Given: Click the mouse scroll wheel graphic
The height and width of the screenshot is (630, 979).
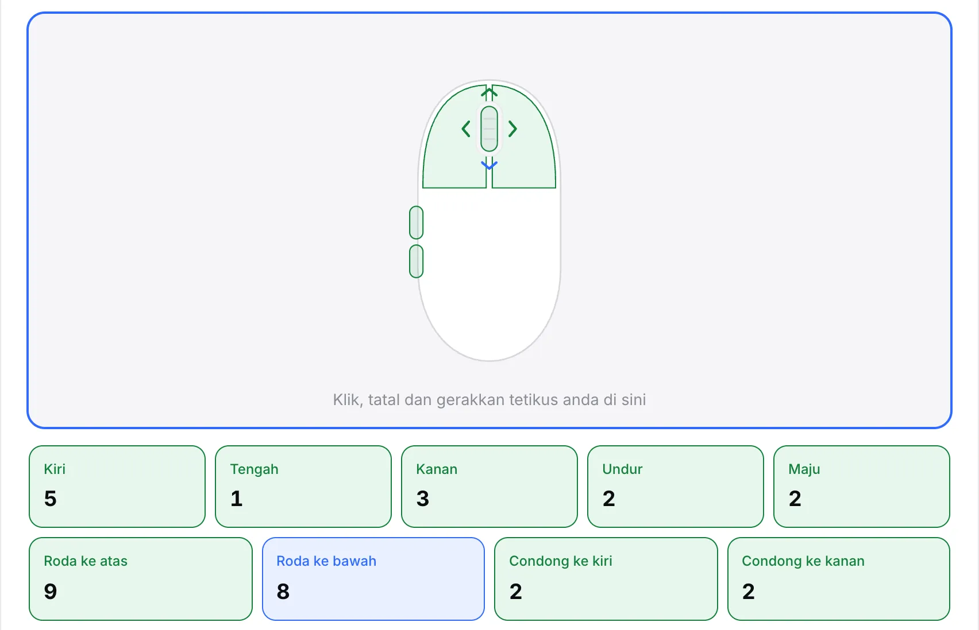Looking at the screenshot, I should pyautogui.click(x=489, y=129).
